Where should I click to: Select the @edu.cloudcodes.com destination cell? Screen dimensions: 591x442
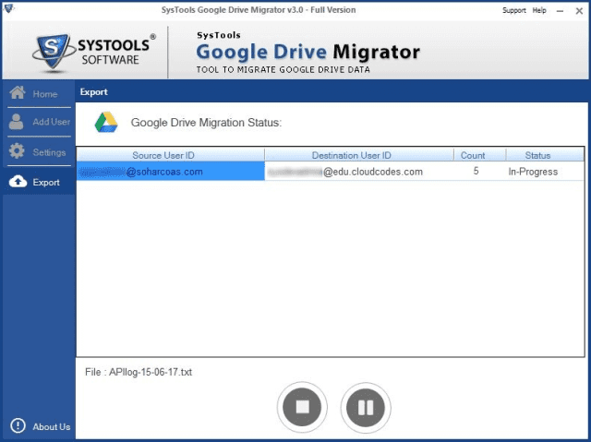(359, 172)
